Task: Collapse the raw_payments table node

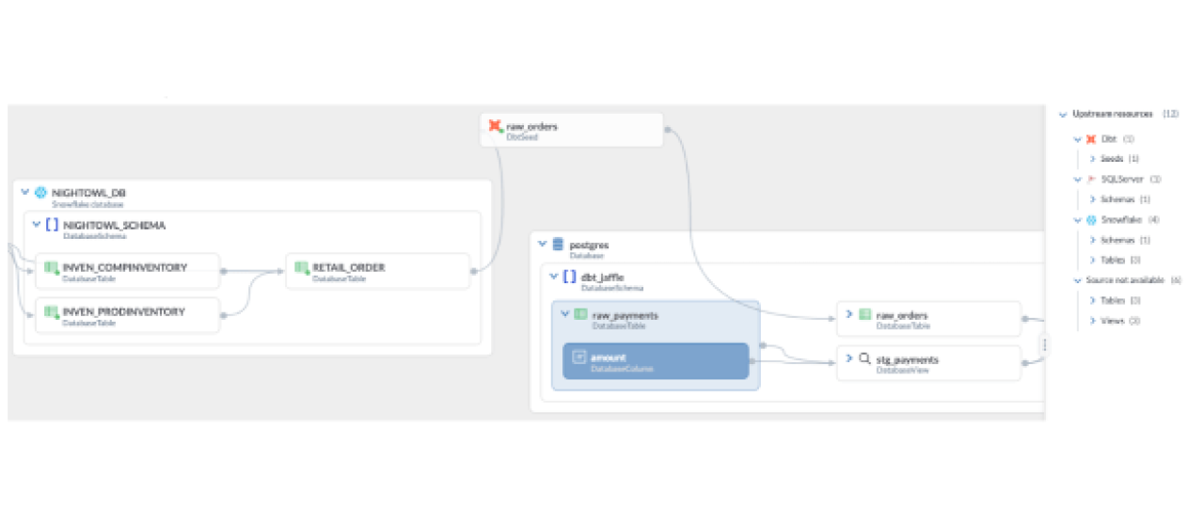Action: [565, 314]
